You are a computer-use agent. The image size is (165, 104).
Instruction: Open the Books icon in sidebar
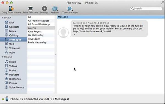tap(7, 70)
